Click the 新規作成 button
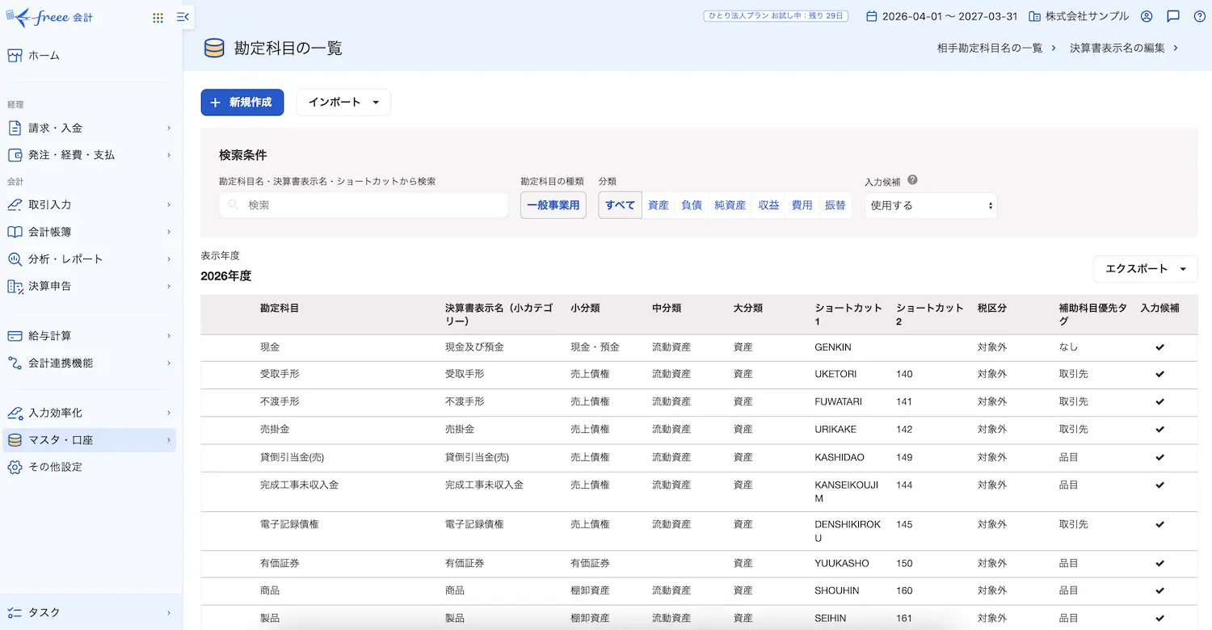The width and height of the screenshot is (1212, 630). click(x=242, y=103)
